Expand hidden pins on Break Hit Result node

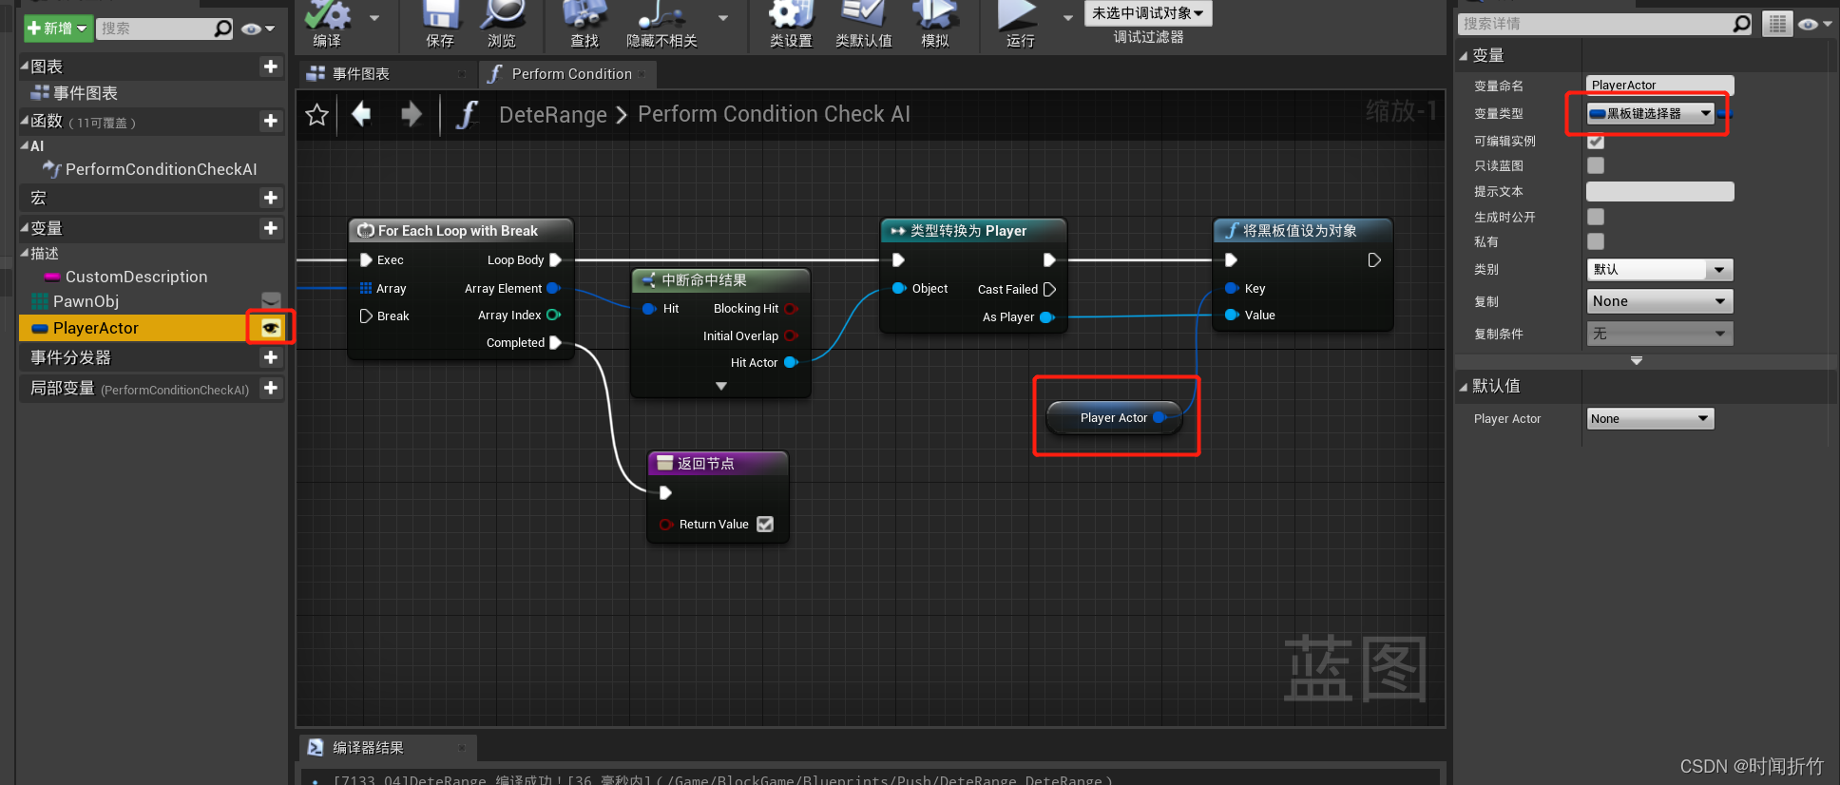pyautogui.click(x=721, y=386)
